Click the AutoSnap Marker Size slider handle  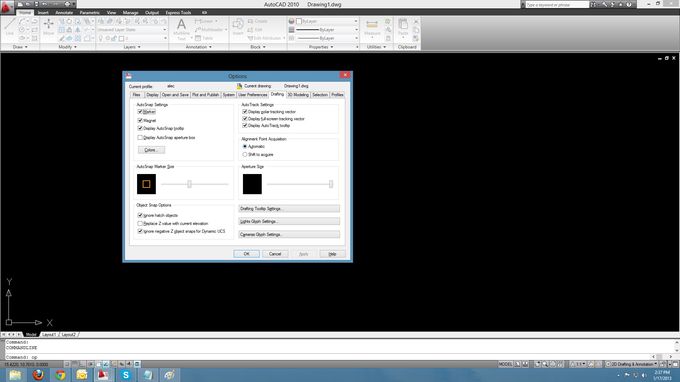click(x=189, y=184)
